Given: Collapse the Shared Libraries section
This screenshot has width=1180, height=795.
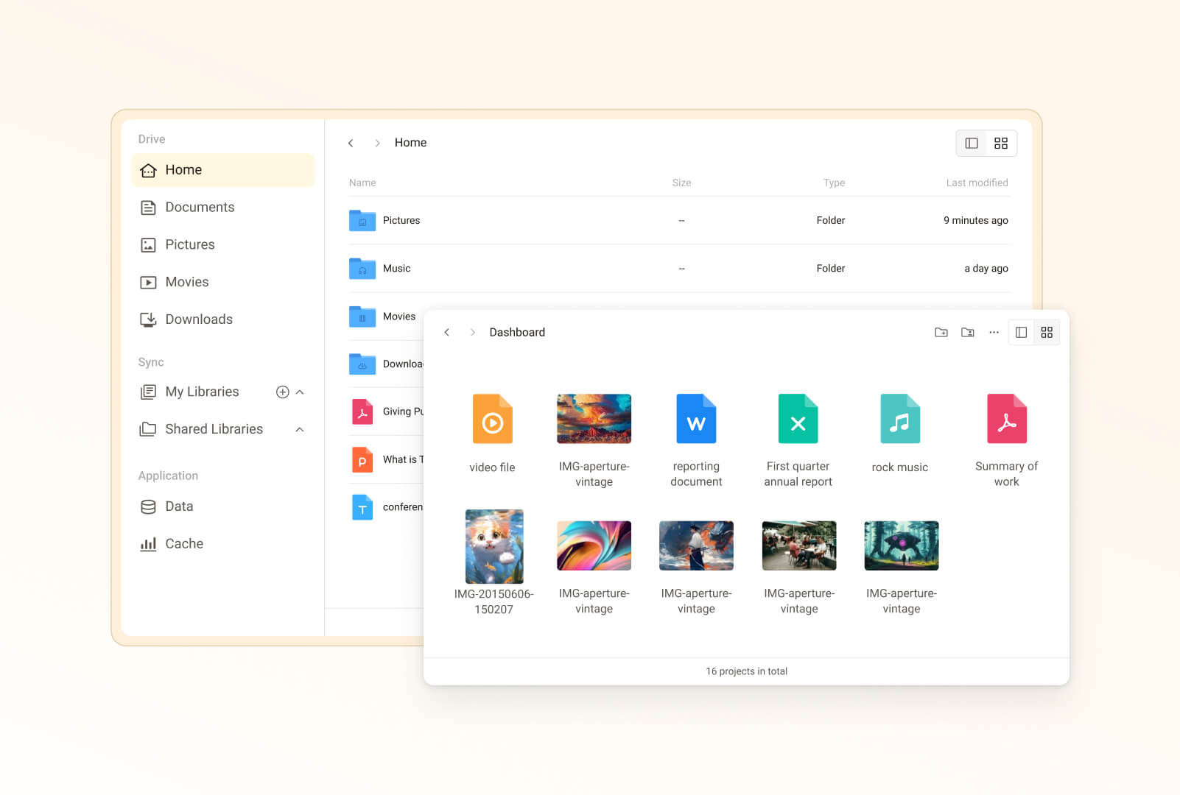Looking at the screenshot, I should pos(299,429).
